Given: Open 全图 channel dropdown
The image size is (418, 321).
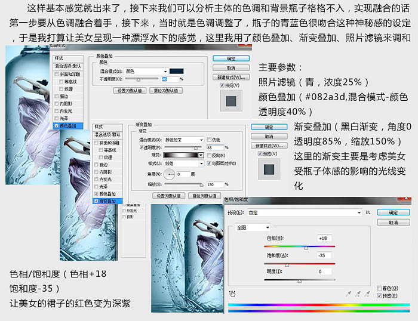Looking at the screenshot, I should tap(253, 227).
